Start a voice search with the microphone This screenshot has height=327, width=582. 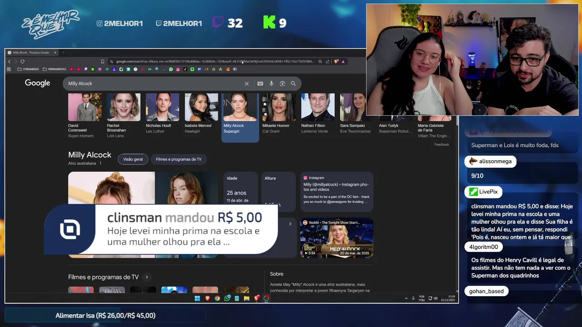coord(271,84)
